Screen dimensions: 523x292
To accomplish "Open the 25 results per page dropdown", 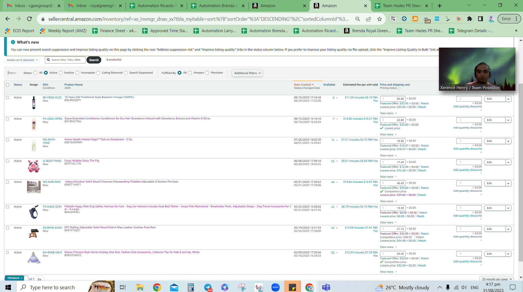I will tap(497, 279).
